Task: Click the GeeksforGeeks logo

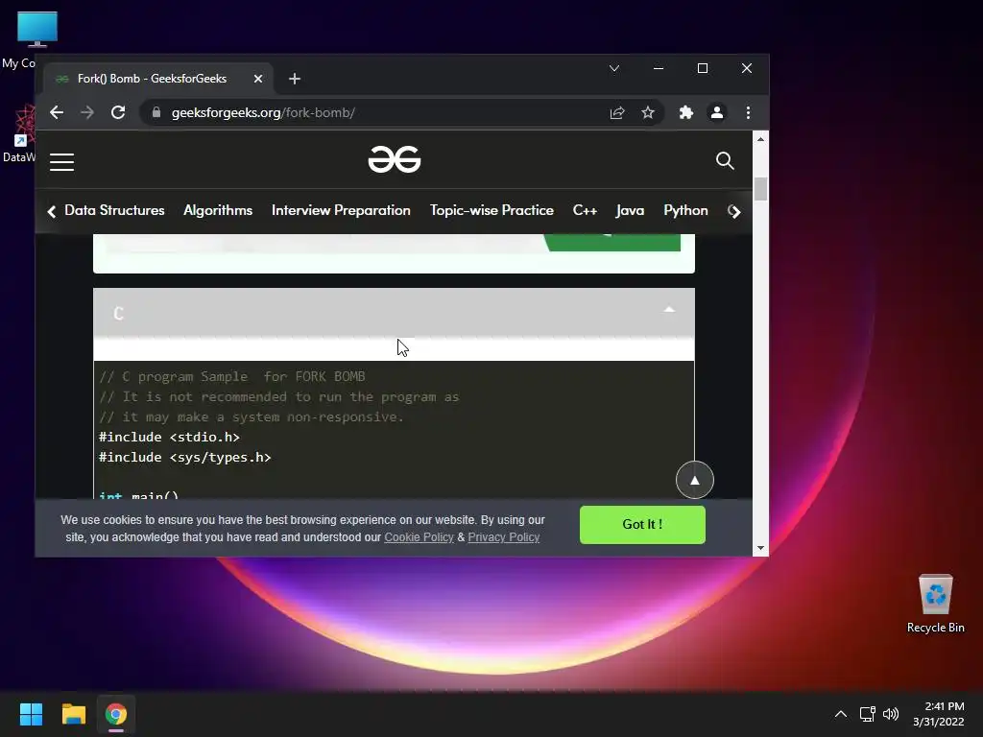Action: tap(395, 159)
